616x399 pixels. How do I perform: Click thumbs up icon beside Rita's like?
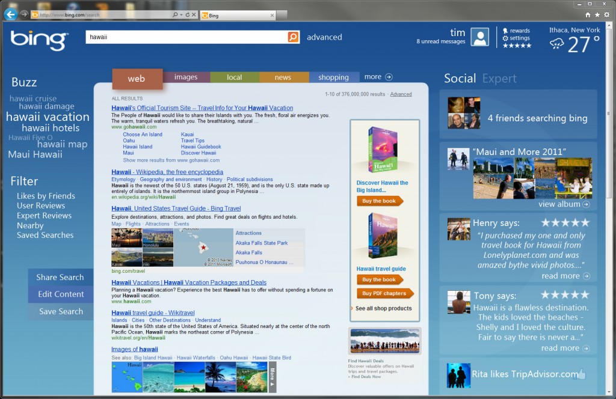(x=582, y=374)
